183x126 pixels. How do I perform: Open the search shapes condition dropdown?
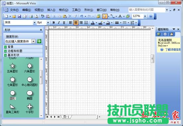click(33, 41)
